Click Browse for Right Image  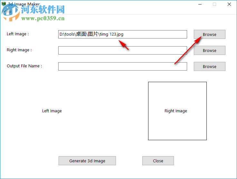(x=210, y=50)
